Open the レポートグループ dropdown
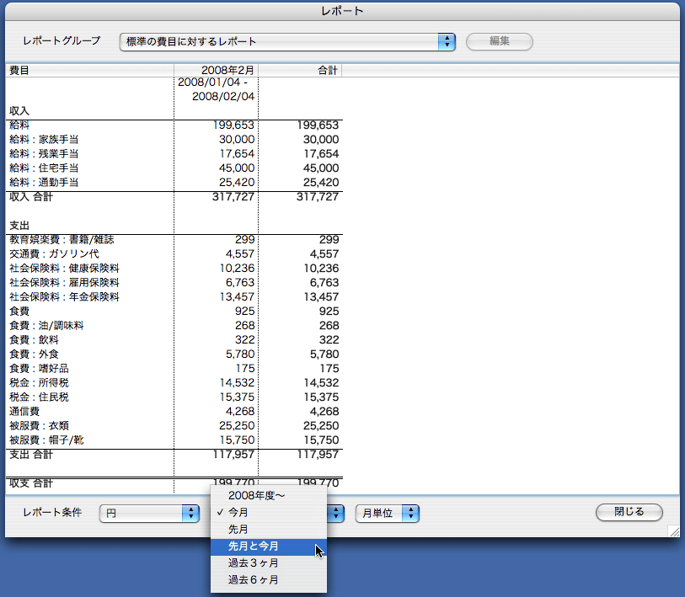Image resolution: width=685 pixels, height=597 pixels. click(287, 42)
